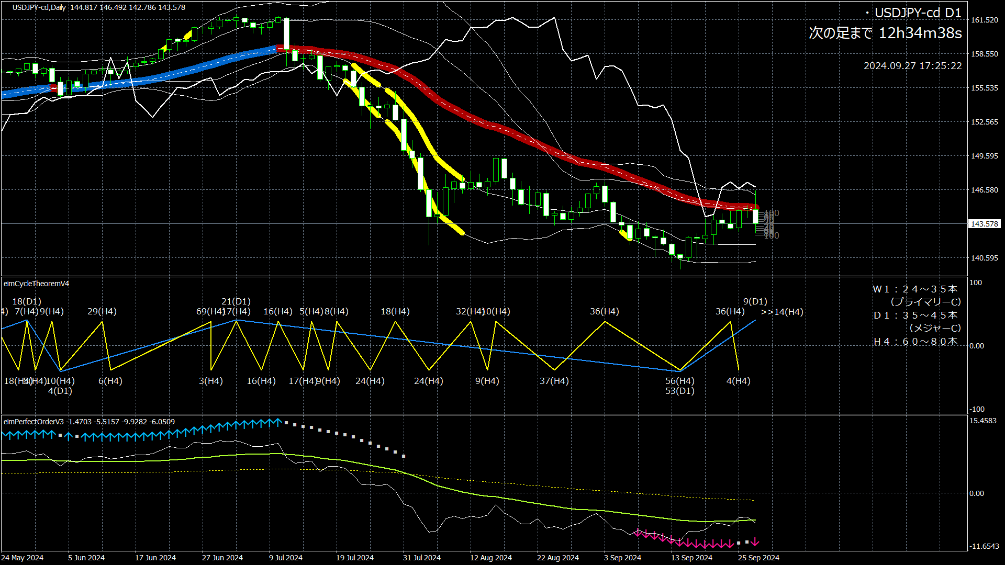The image size is (1005, 565).
Task: Click the 15.4583 scale value in bottom pane
Action: [x=983, y=421]
